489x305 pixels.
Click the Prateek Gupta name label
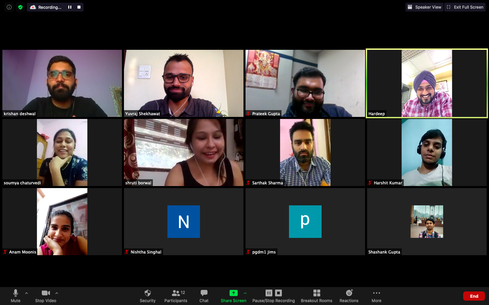[x=266, y=114]
